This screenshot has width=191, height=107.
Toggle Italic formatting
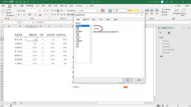[21, 15]
